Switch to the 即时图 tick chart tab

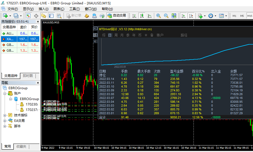[28, 76]
